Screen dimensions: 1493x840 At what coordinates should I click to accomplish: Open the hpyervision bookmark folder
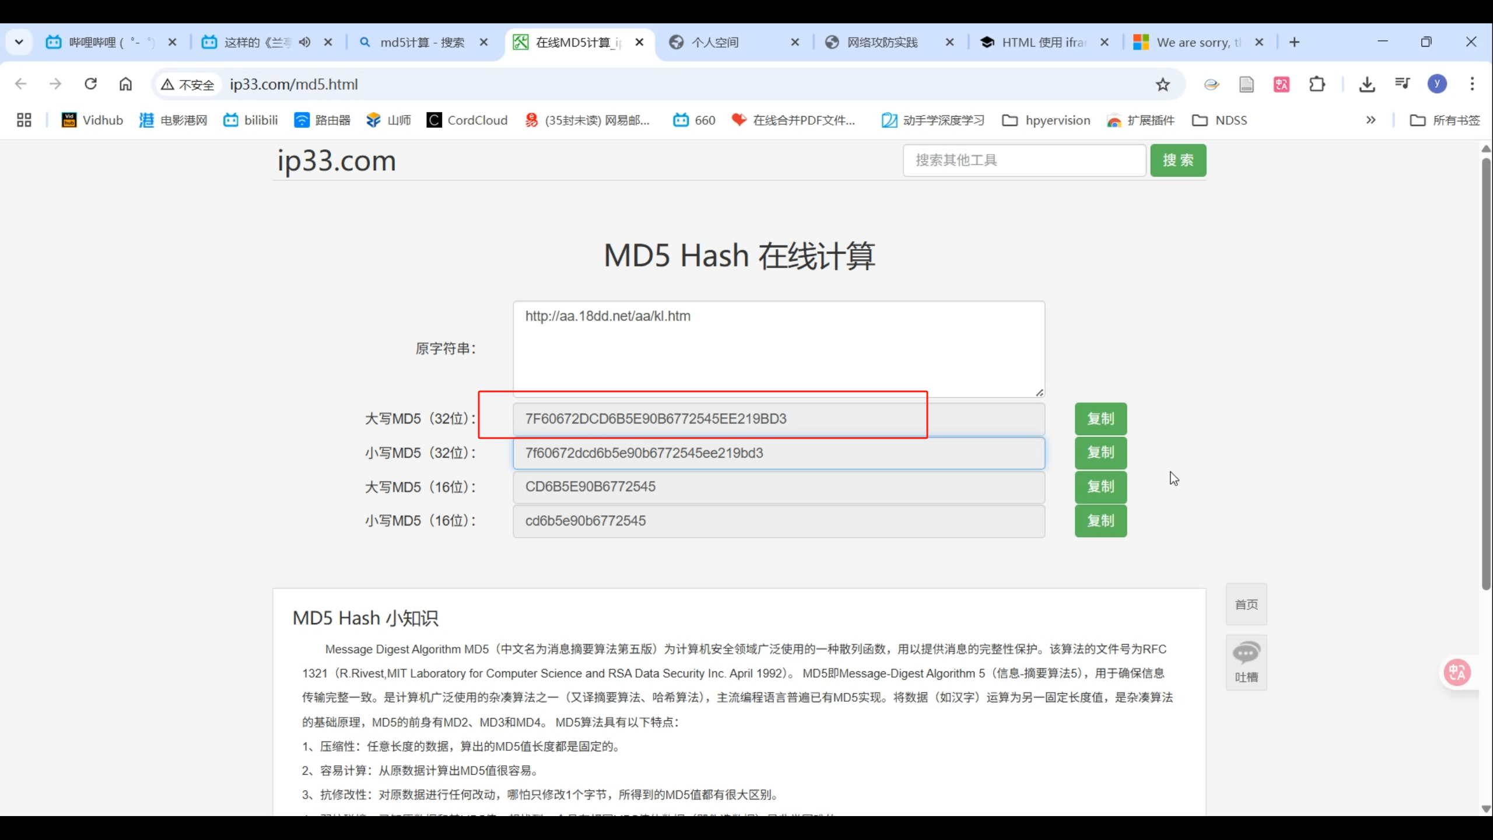click(x=1046, y=120)
